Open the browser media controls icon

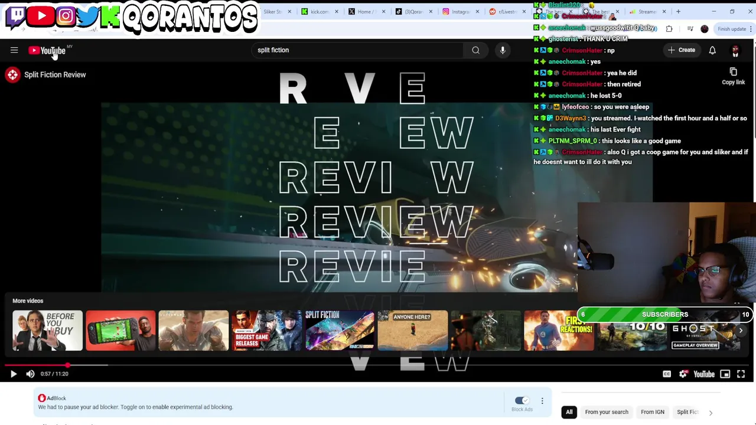coord(690,29)
